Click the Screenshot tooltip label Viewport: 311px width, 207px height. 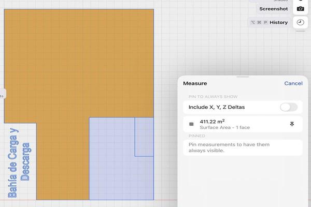(x=274, y=9)
